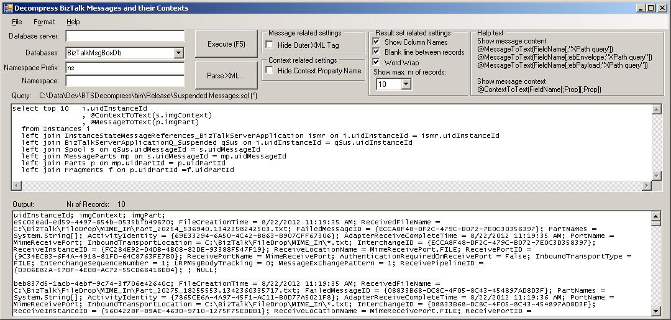
Task: Click the query editor's vertical scroll down arrow
Action: pyautogui.click(x=657, y=175)
